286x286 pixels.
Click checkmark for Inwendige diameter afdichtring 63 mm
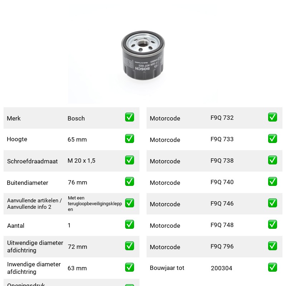click(x=129, y=267)
